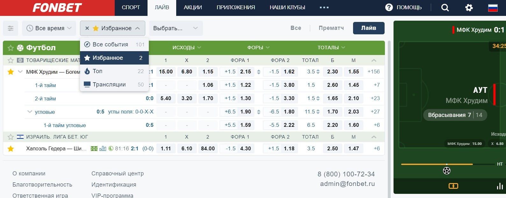Click the FONBET logo
Image resolution: width=506 pixels, height=198 pixels.
point(57,8)
